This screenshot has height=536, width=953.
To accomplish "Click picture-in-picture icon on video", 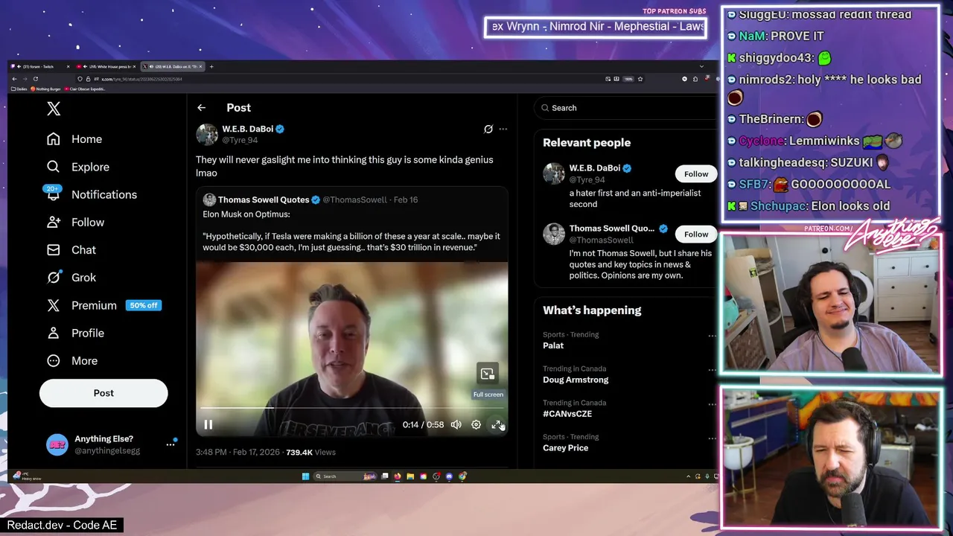I will click(488, 374).
